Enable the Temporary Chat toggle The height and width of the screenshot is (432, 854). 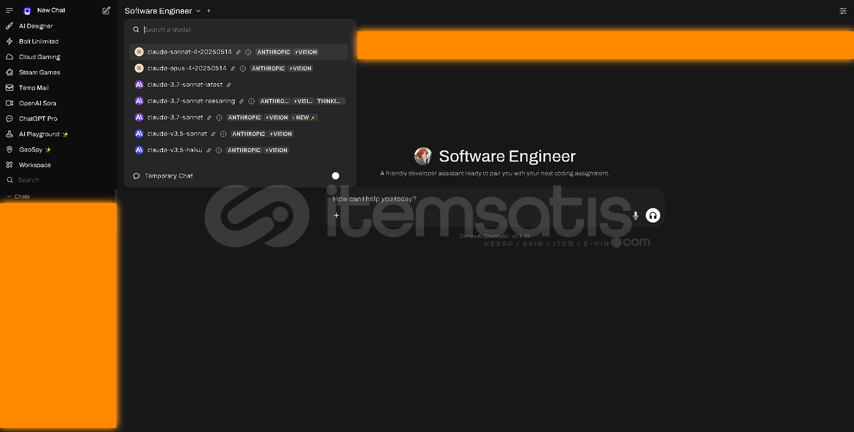338,176
